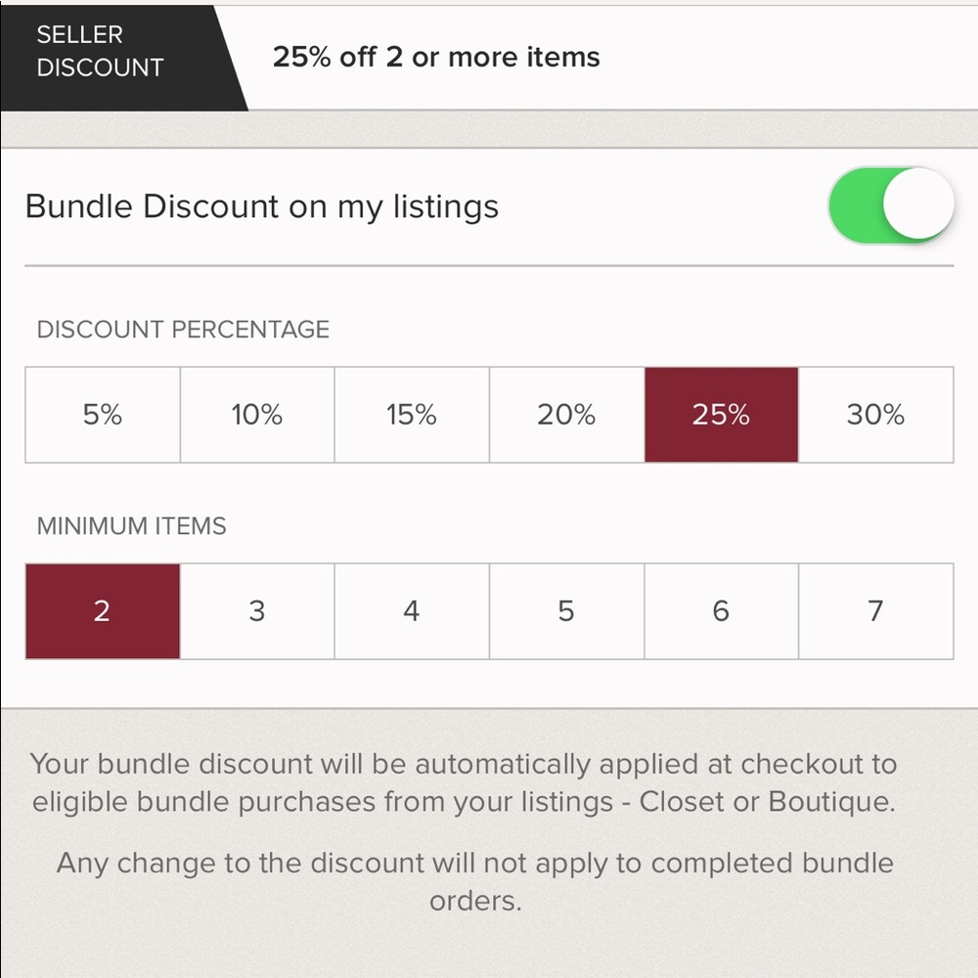Image resolution: width=978 pixels, height=978 pixels.
Task: Click the Seller Discount banner label
Action: coord(100,51)
